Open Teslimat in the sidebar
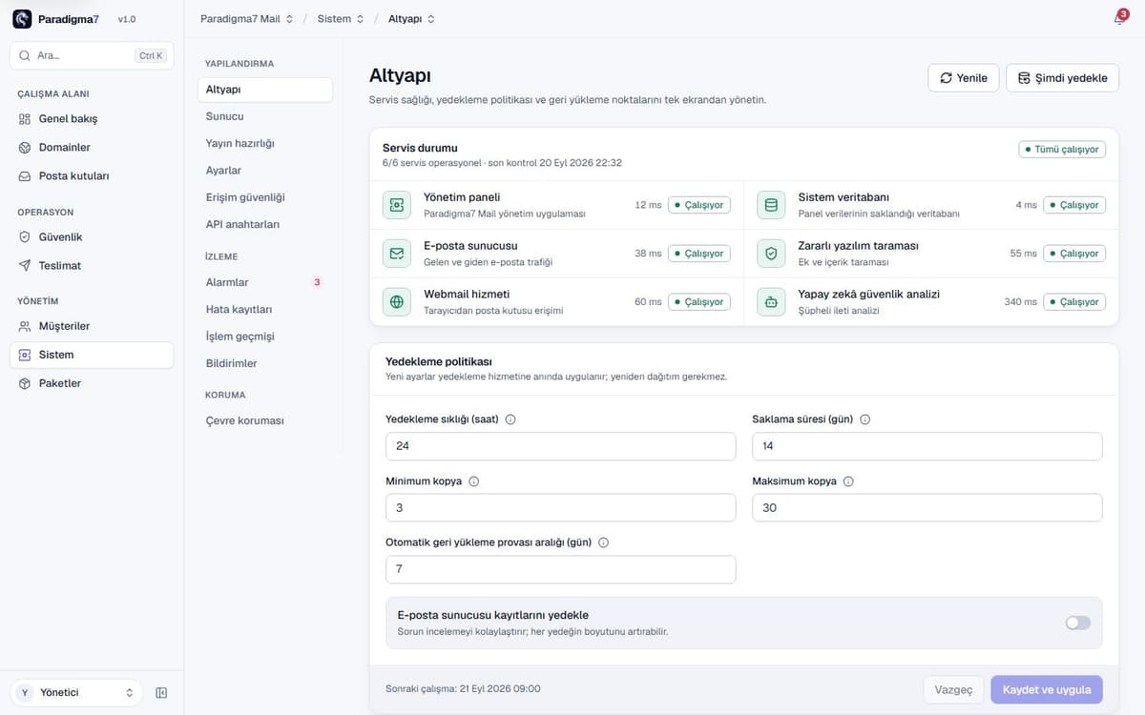1145x715 pixels. [92, 266]
